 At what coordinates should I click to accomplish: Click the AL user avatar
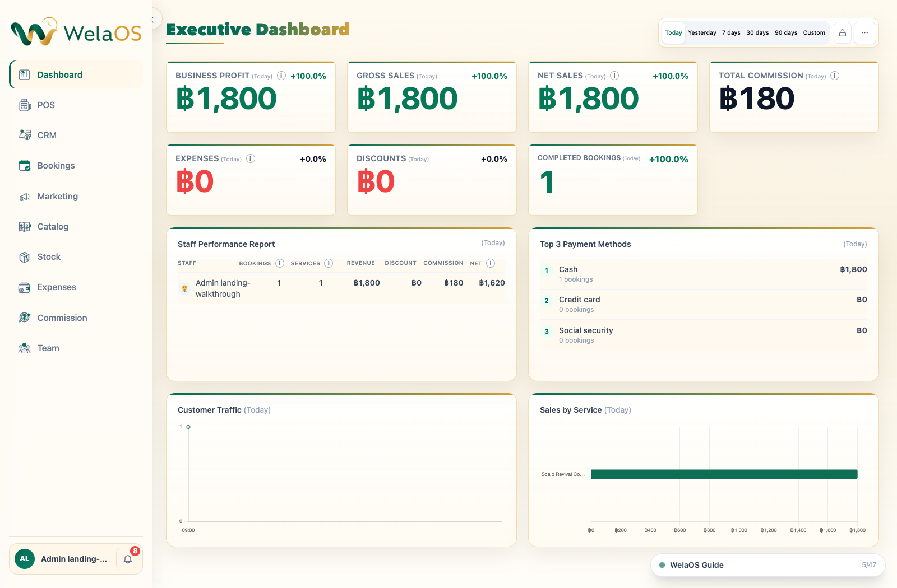tap(25, 559)
